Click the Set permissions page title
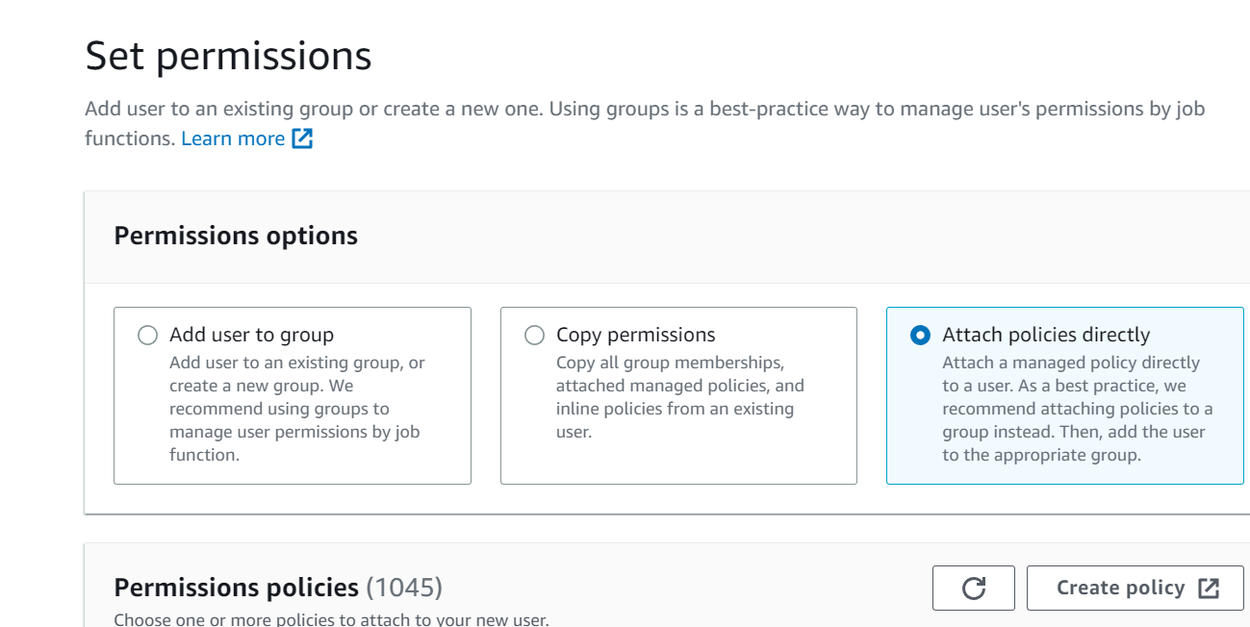Screen dimensions: 1250x627 (228, 56)
